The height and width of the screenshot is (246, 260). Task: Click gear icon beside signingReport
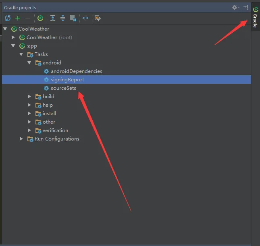pos(46,80)
